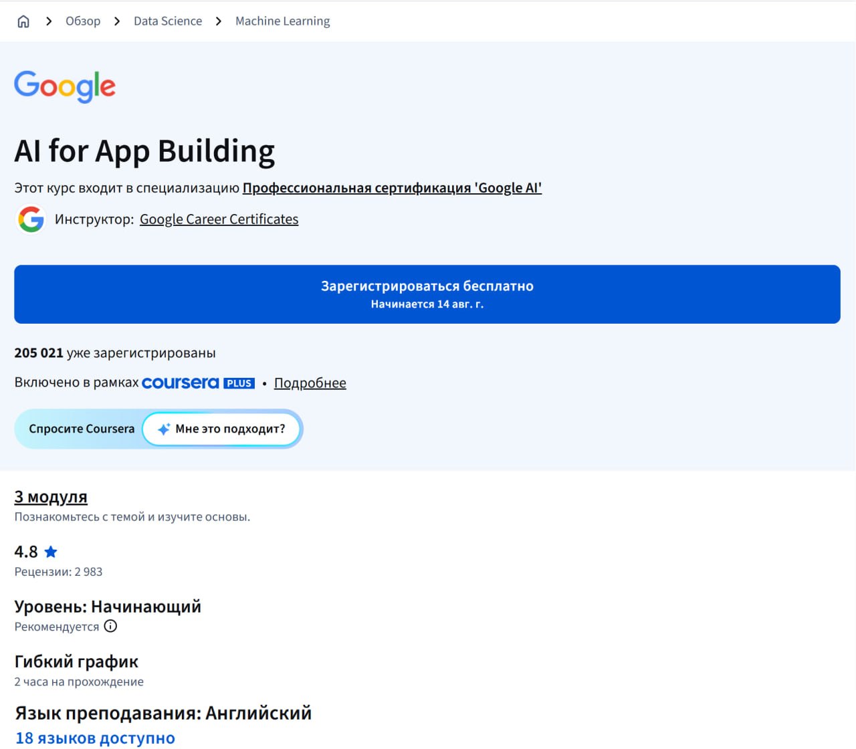Click the AI for App Building title
Image resolution: width=856 pixels, height=749 pixels.
point(144,151)
